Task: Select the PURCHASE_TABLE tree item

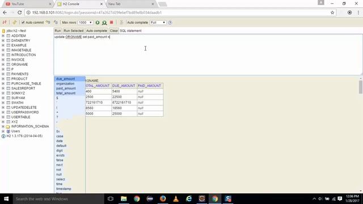Action: [26, 83]
